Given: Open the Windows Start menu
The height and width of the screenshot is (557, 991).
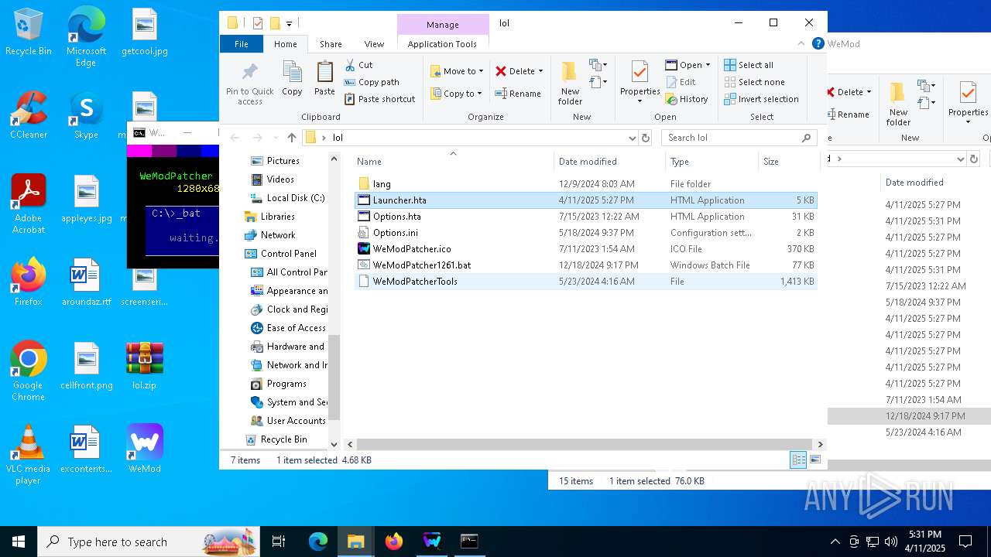Looking at the screenshot, I should (x=19, y=542).
